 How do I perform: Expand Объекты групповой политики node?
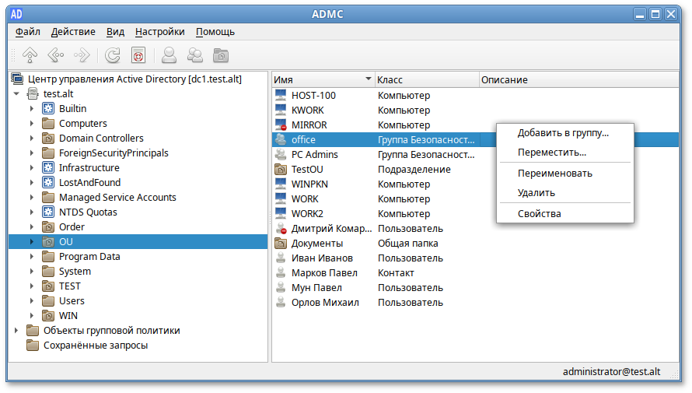pos(17,331)
